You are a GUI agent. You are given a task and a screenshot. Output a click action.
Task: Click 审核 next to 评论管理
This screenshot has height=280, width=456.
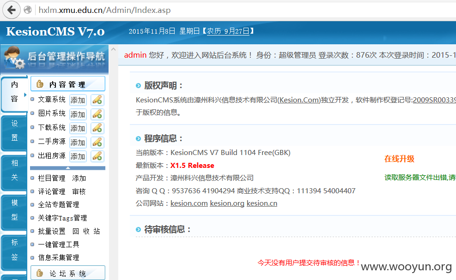coord(79,191)
